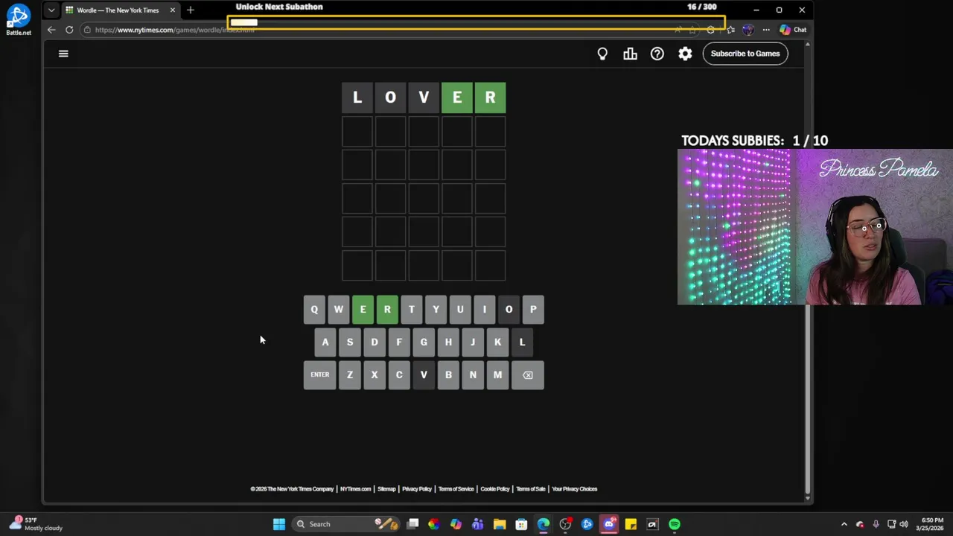Go back in the browser
Image resolution: width=953 pixels, height=536 pixels.
click(x=51, y=30)
